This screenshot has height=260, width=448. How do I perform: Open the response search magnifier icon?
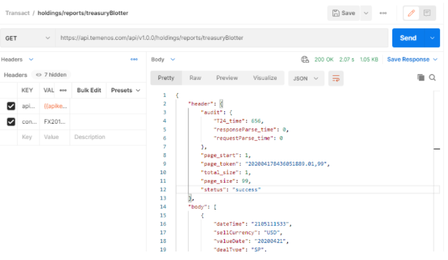(432, 77)
